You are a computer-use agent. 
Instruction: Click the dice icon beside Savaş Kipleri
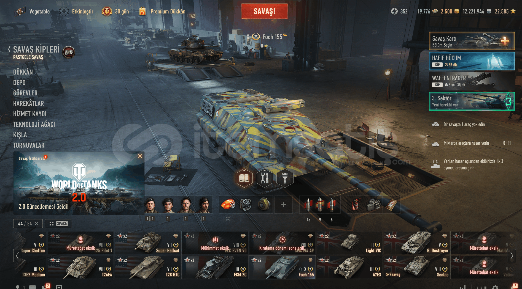coord(69,52)
